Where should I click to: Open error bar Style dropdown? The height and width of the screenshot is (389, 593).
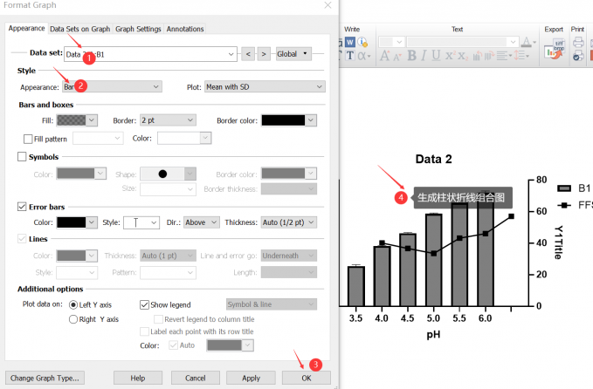pyautogui.click(x=141, y=222)
